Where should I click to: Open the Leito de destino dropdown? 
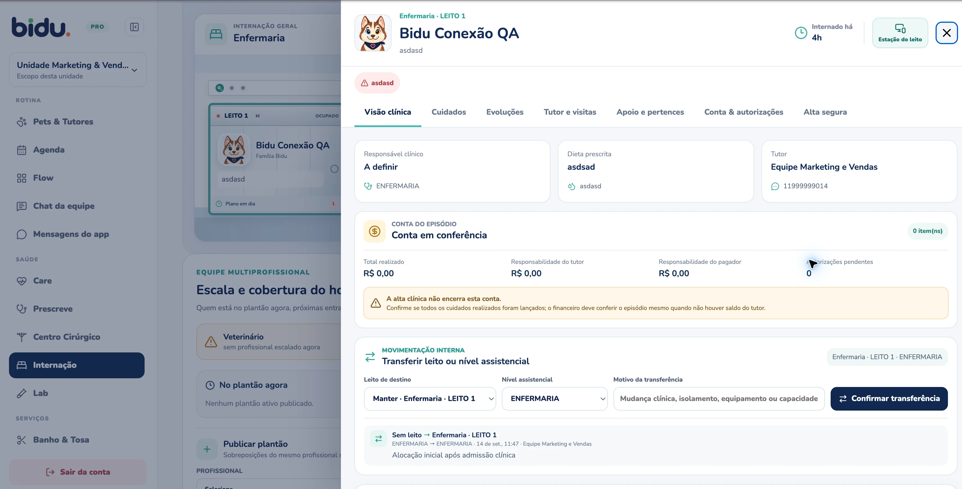430,399
